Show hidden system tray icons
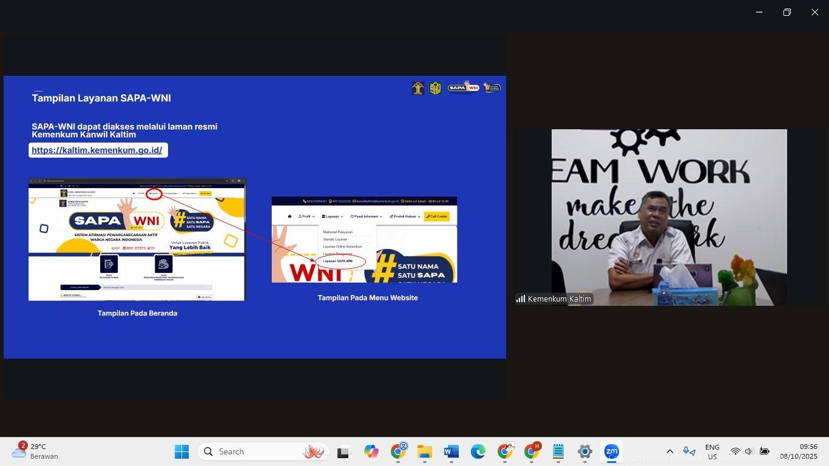This screenshot has height=466, width=829. click(x=669, y=451)
